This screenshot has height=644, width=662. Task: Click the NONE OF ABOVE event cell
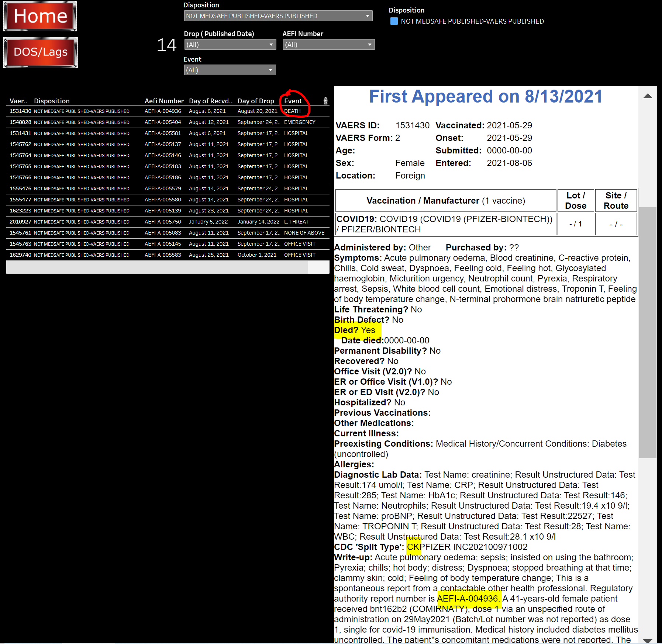[304, 233]
